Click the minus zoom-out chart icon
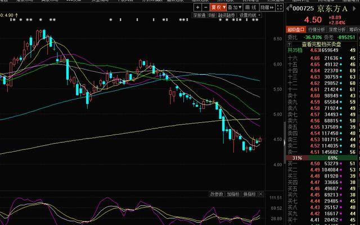This screenshot has width=360, height=225. [x=205, y=8]
